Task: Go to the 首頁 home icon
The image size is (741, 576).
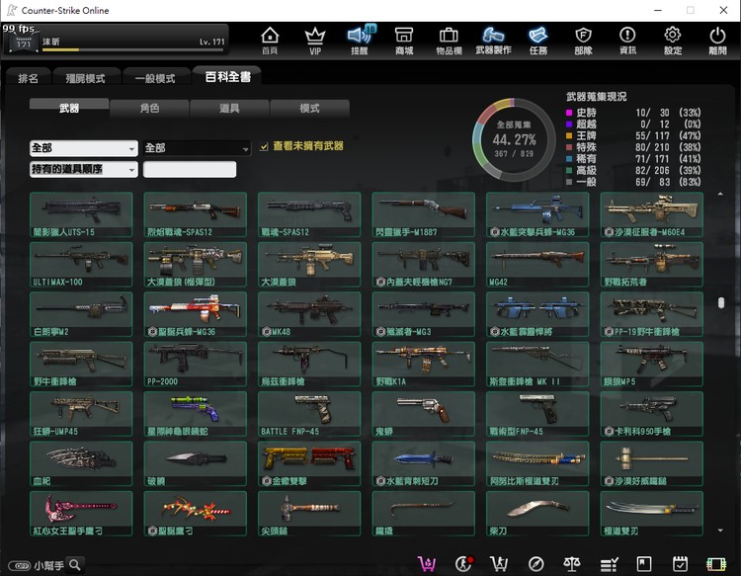Action: coord(270,41)
